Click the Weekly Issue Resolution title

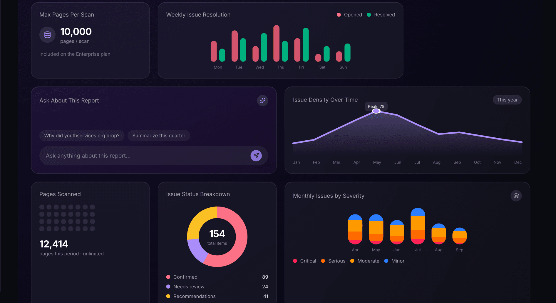pyautogui.click(x=198, y=15)
